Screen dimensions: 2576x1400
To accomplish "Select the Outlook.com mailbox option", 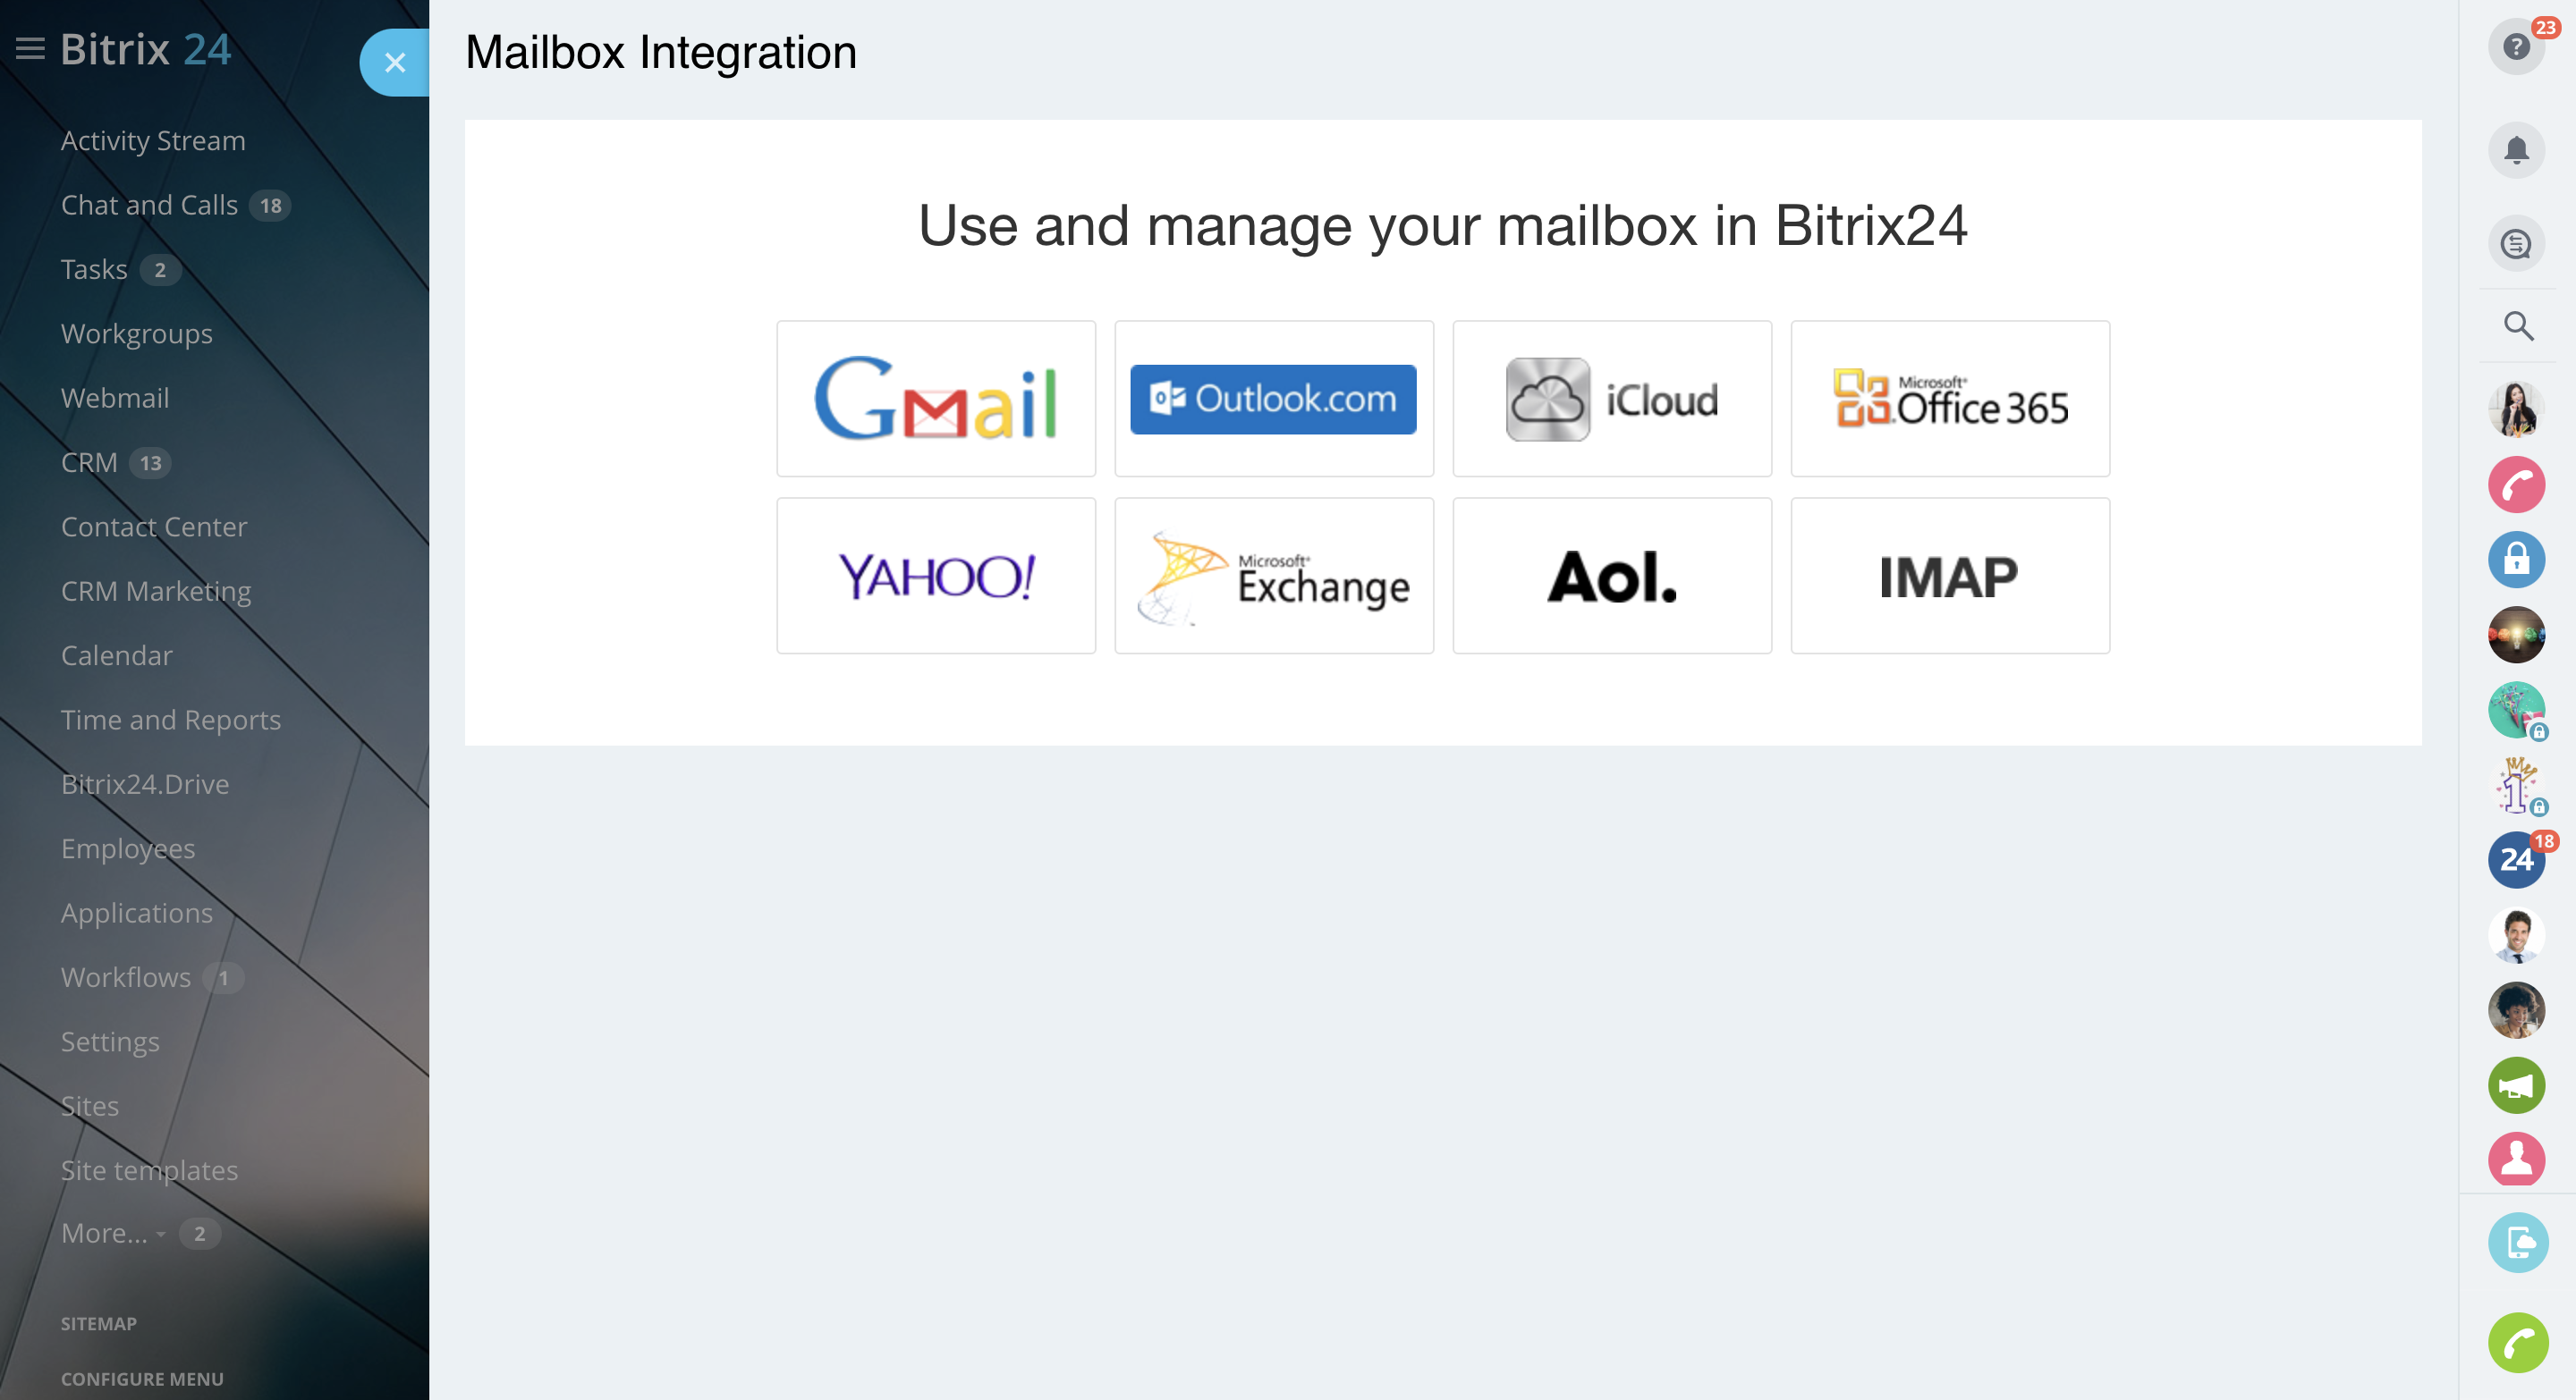I will click(1273, 399).
